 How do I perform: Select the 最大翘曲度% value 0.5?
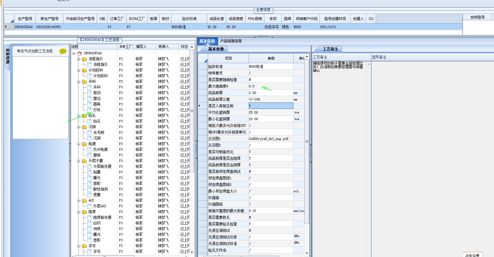271,86
